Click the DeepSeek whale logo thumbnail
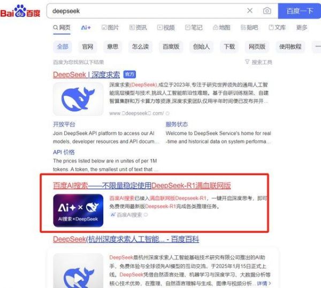 [78, 99]
